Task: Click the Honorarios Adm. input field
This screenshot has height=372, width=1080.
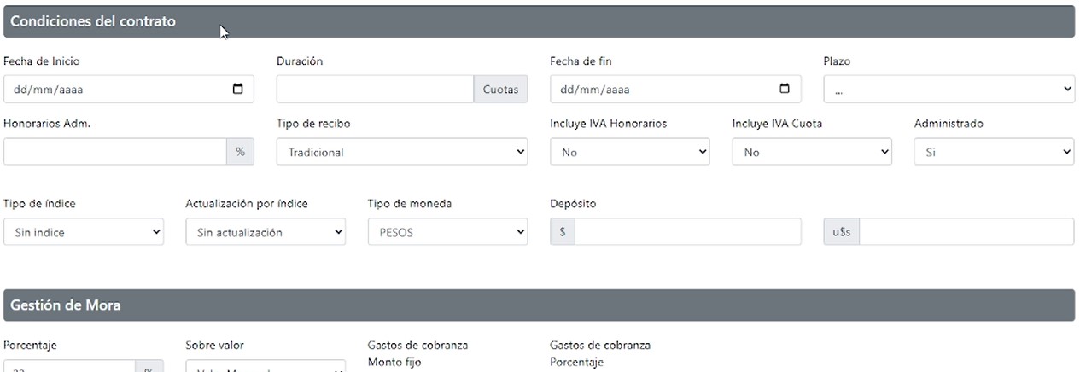Action: pyautogui.click(x=114, y=152)
